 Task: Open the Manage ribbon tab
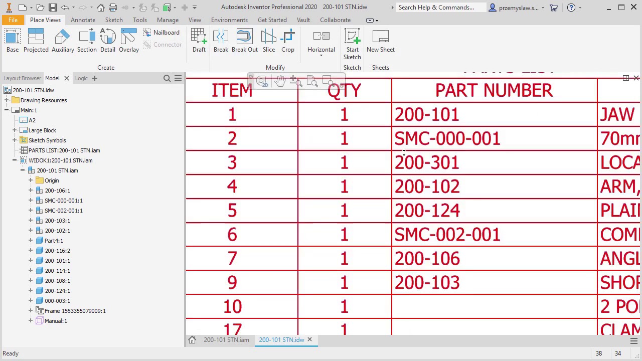(x=168, y=20)
